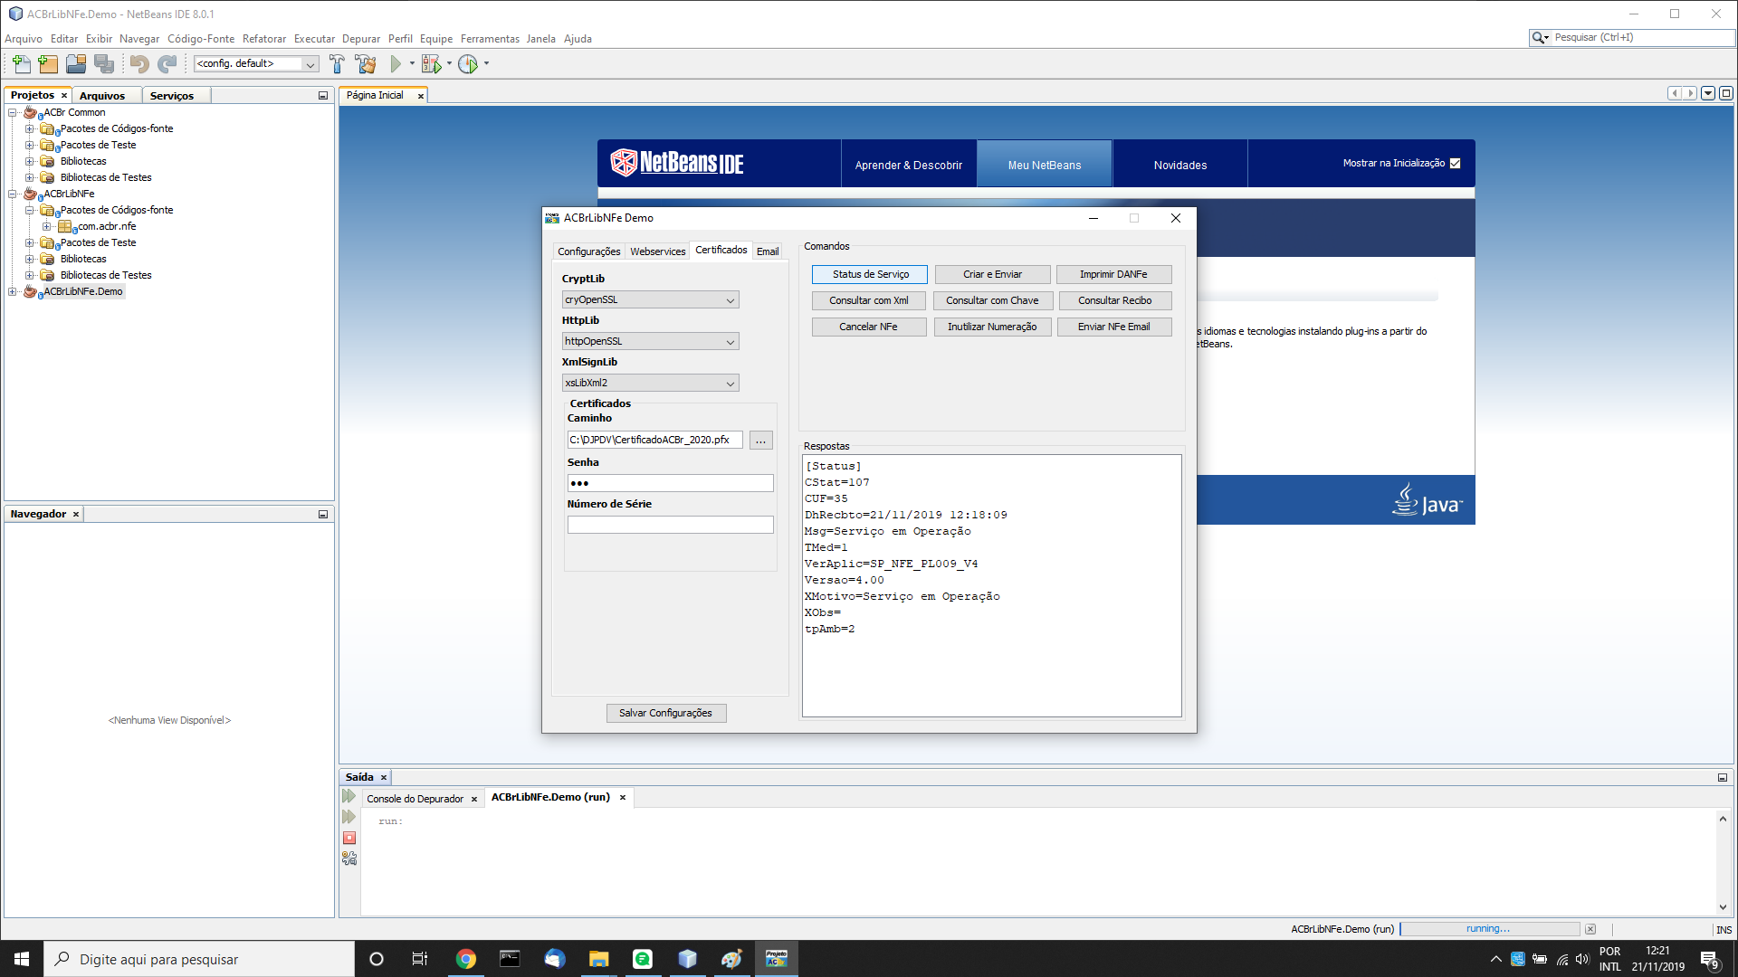
Task: Click the top Re-run icon in Saída
Action: click(x=349, y=796)
